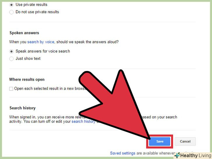The image size is (212, 159).
Task: Click the bold Search history heading
Action: tap(23, 108)
